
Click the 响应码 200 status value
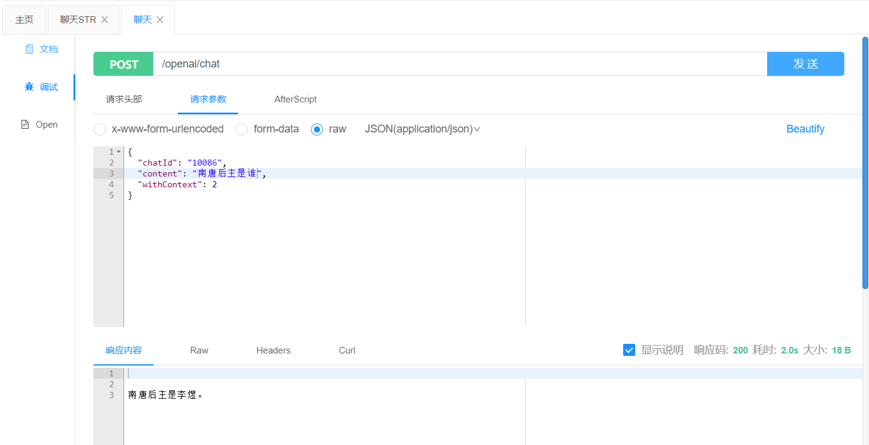741,350
